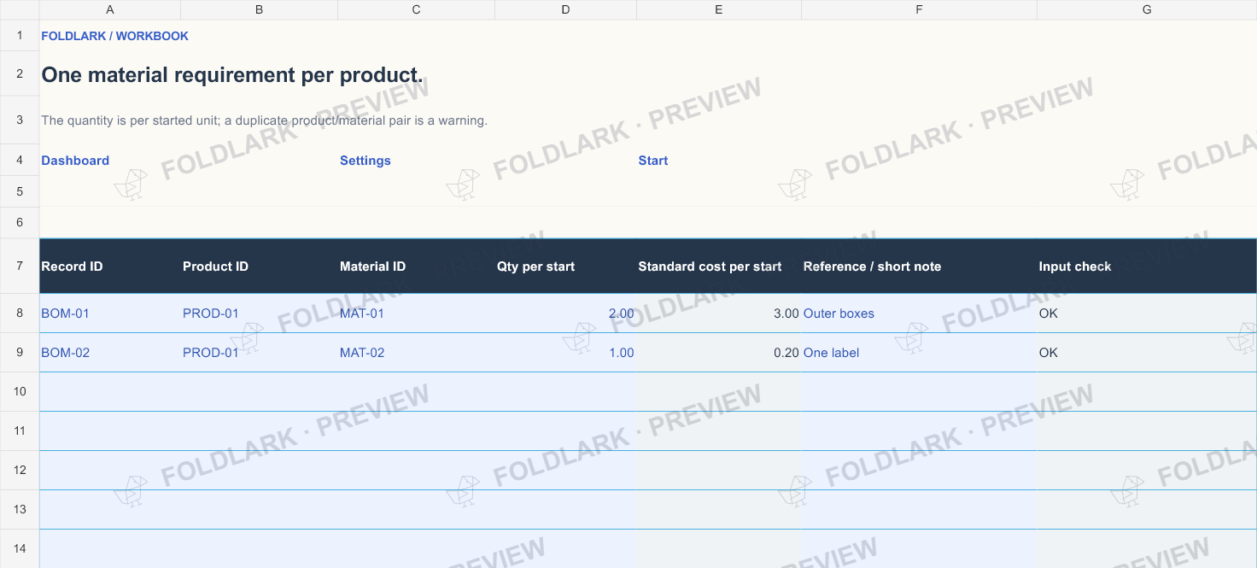1257x568 pixels.
Task: Click empty Record ID cell in row 10
Action: [x=110, y=392]
